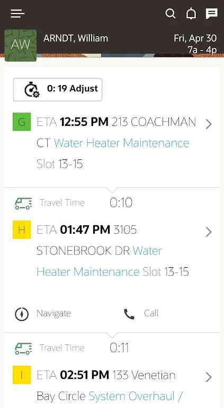Tap the stopwatch gear icon in Adjust
Viewport: 224px width, 408px height.
(32, 90)
